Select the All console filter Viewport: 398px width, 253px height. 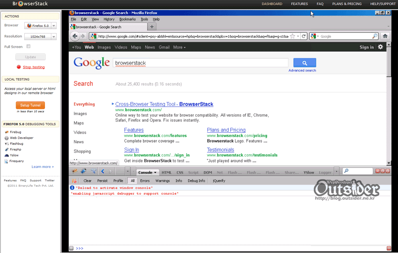tap(133, 181)
